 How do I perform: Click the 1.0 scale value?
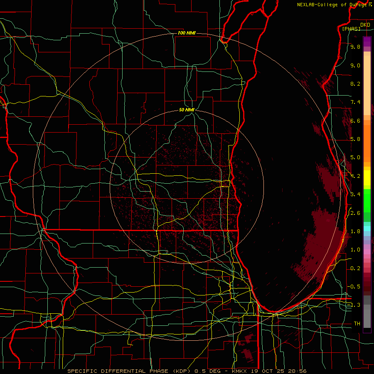355,250
